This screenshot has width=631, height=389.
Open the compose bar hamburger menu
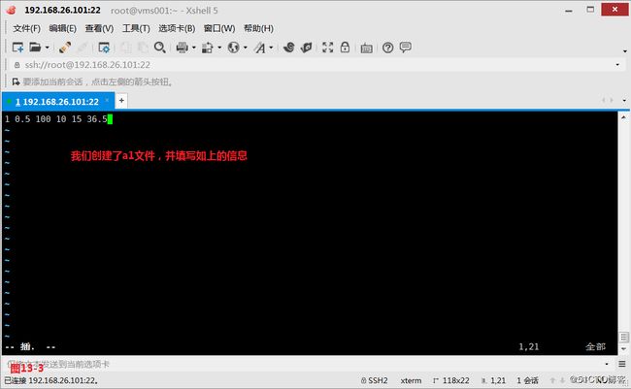tap(621, 364)
